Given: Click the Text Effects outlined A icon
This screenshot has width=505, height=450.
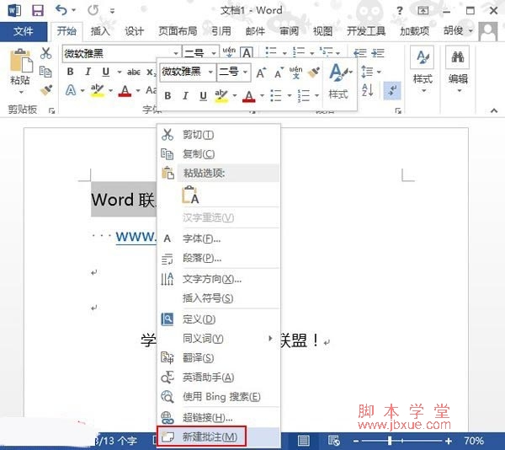Looking at the screenshot, I should (71, 90).
